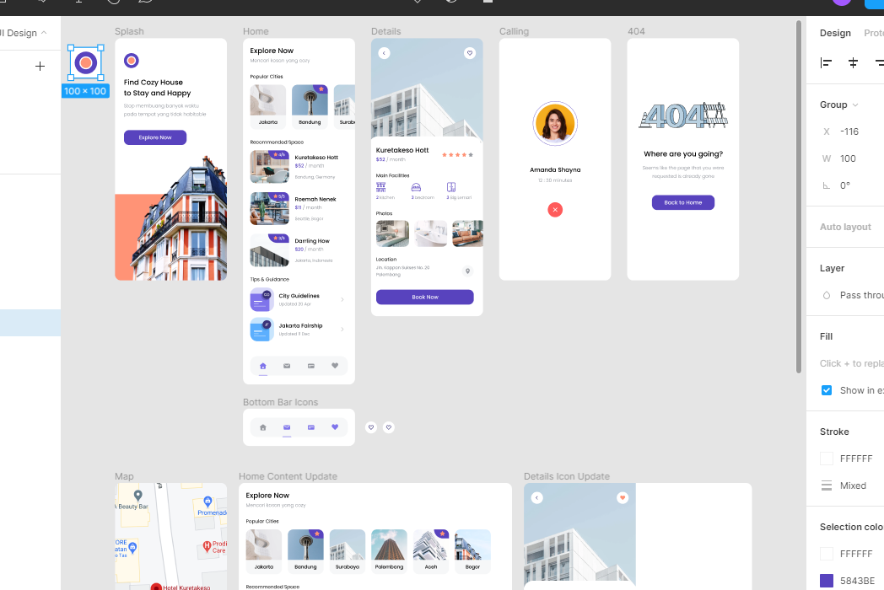884x590 pixels.
Task: Click the purple 5843BE selection color swatch
Action: (827, 581)
